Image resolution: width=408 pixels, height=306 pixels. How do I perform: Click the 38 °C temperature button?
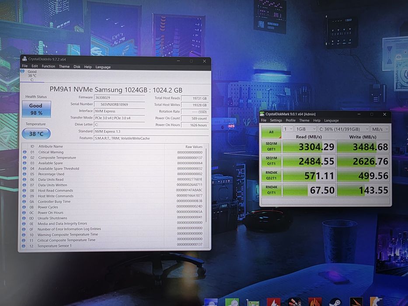(x=36, y=134)
